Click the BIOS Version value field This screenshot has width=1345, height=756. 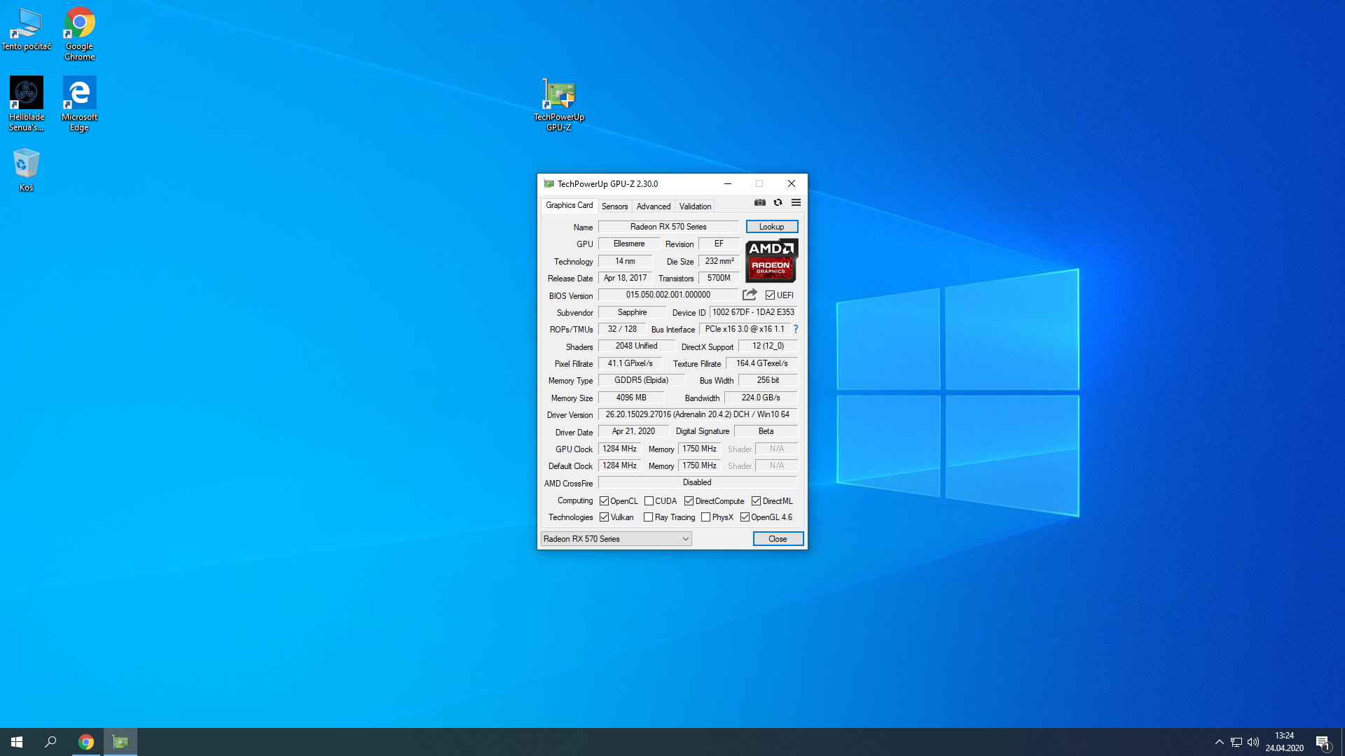[x=668, y=295]
